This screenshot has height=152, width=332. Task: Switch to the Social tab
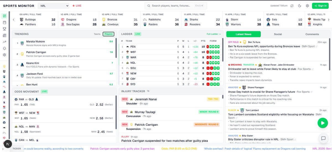pyautogui.click(x=278, y=34)
